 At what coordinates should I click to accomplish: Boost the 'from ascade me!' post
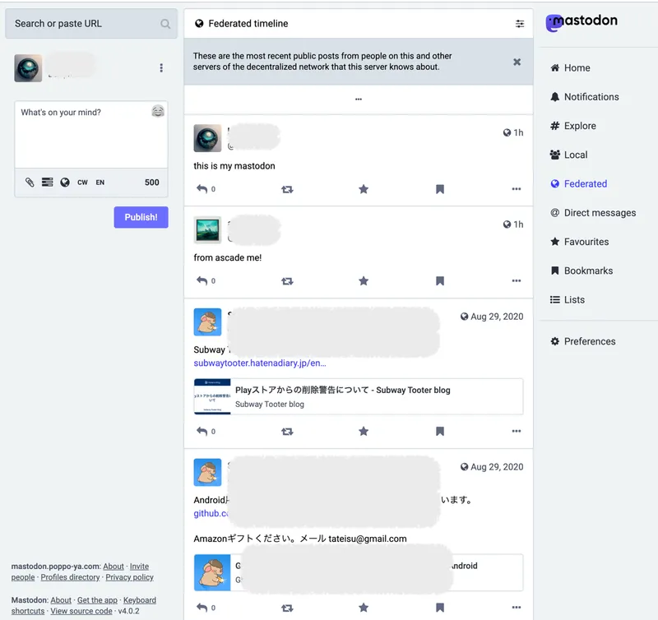click(287, 281)
